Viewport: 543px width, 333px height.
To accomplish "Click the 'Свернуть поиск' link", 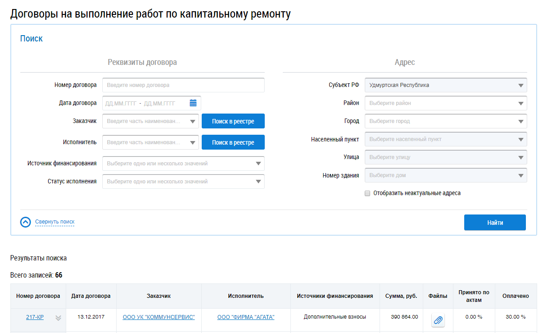I will (x=54, y=222).
